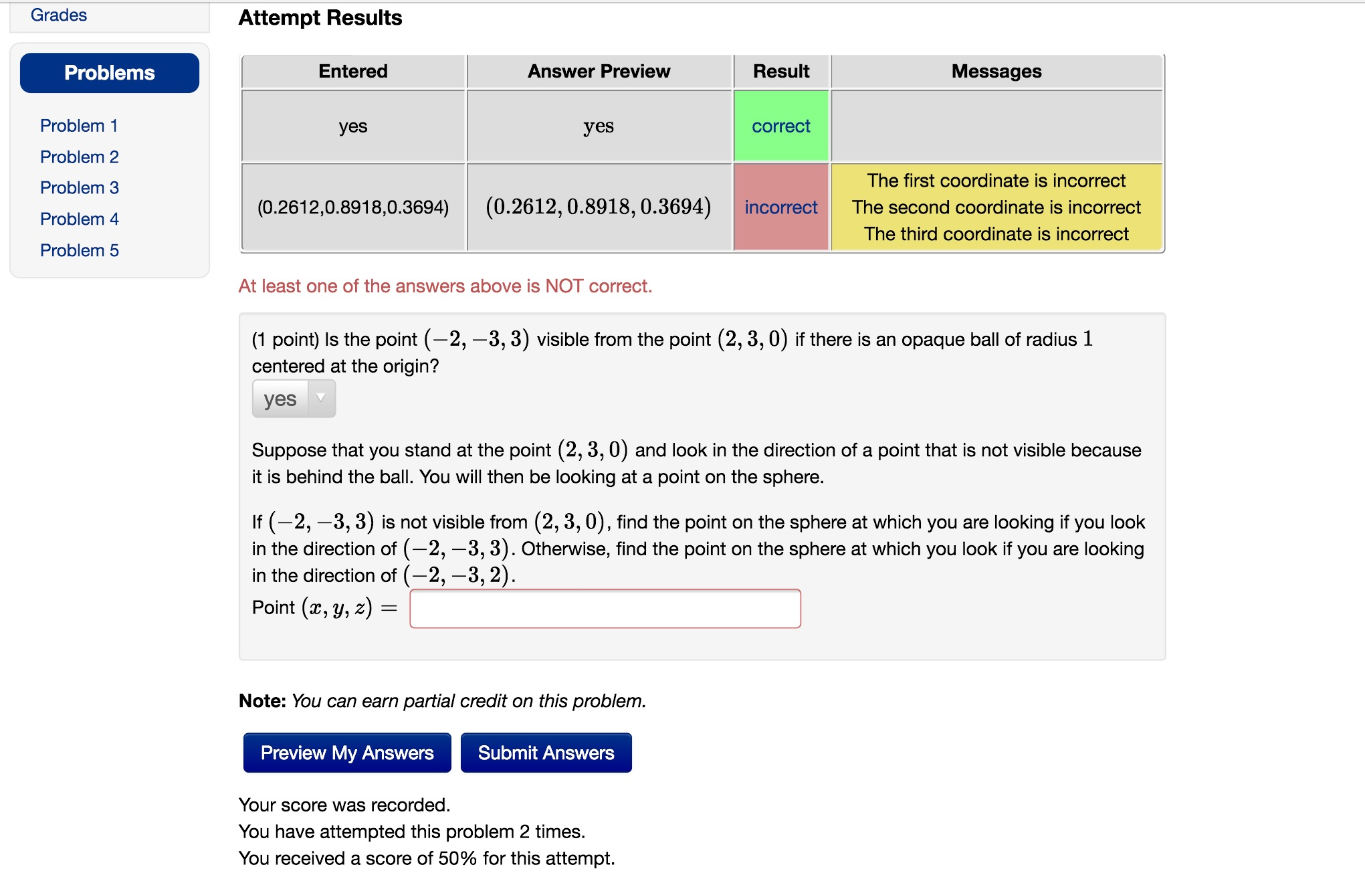The image size is (1365, 875).
Task: Navigate to Problem 1
Action: pyautogui.click(x=79, y=126)
